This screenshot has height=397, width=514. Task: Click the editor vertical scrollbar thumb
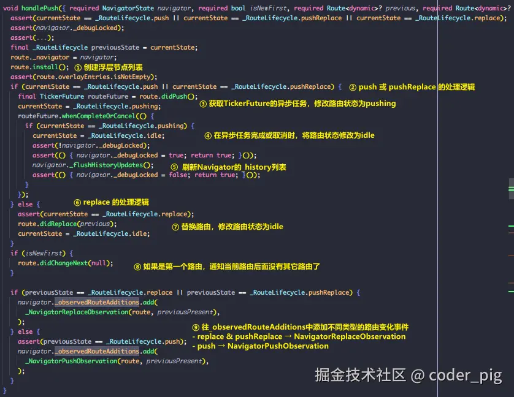[x=511, y=189]
